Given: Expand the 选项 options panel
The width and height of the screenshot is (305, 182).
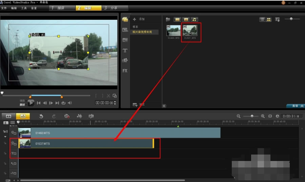Looking at the screenshot, I should coord(295,106).
